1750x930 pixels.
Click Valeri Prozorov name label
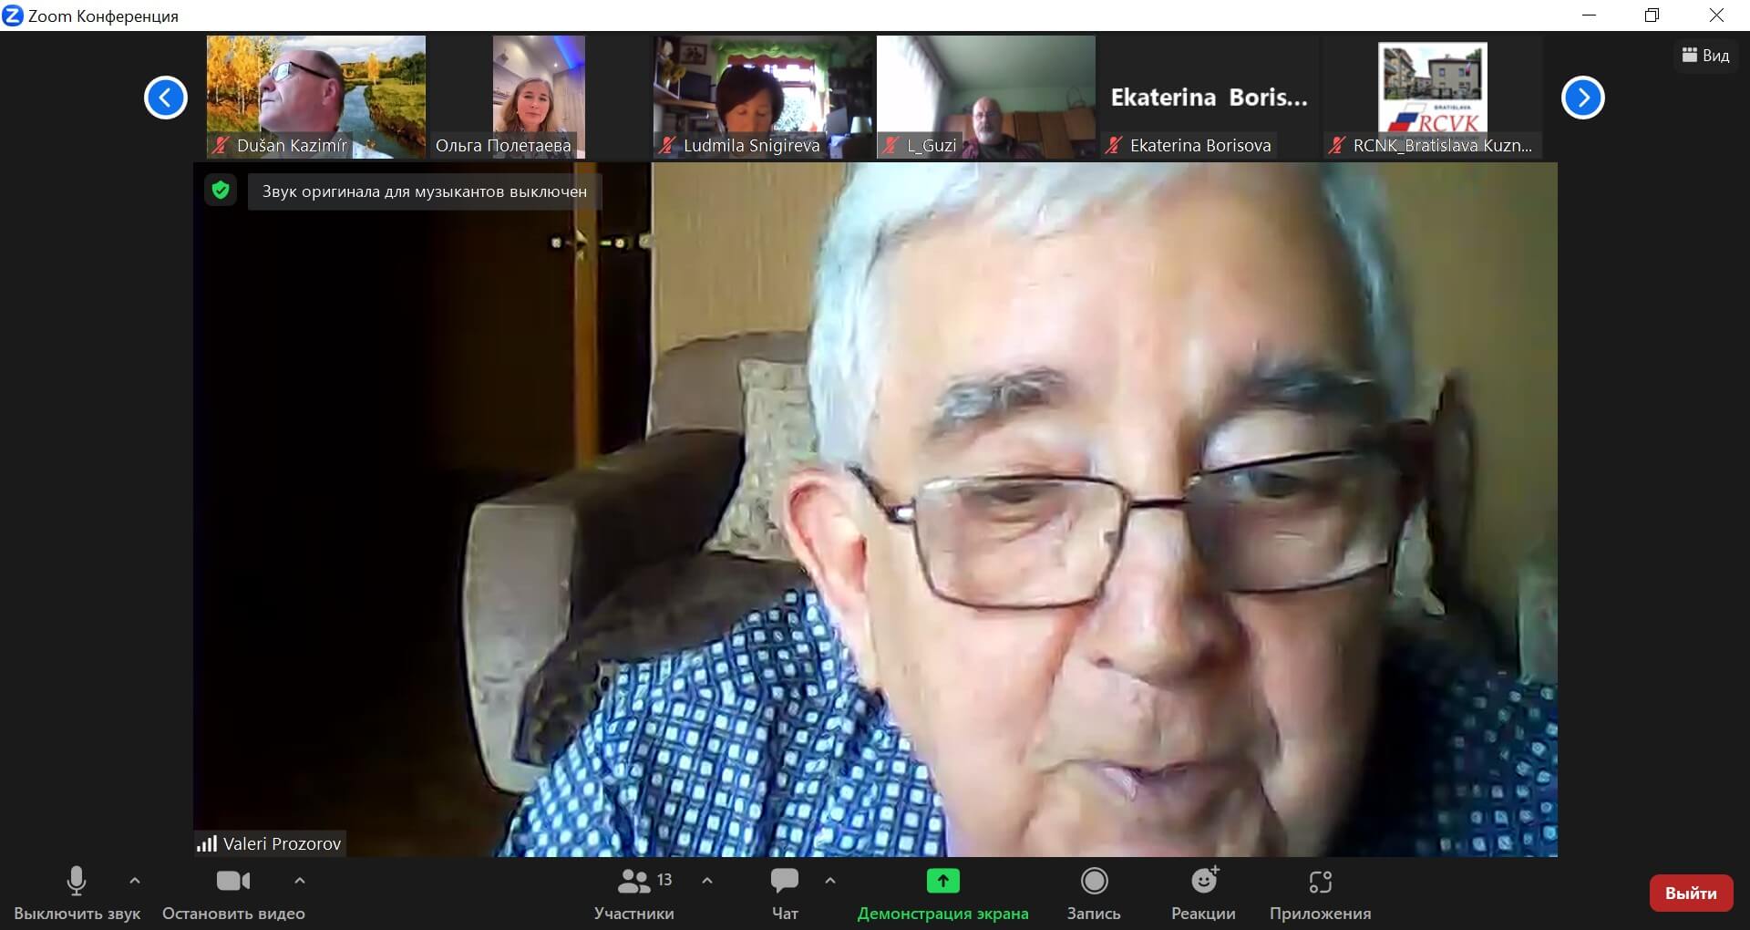(x=282, y=844)
